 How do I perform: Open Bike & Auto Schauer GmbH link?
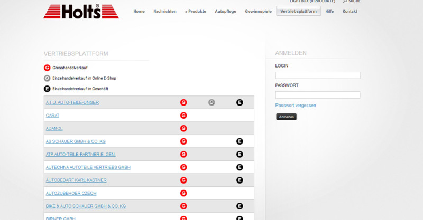[x=86, y=206]
